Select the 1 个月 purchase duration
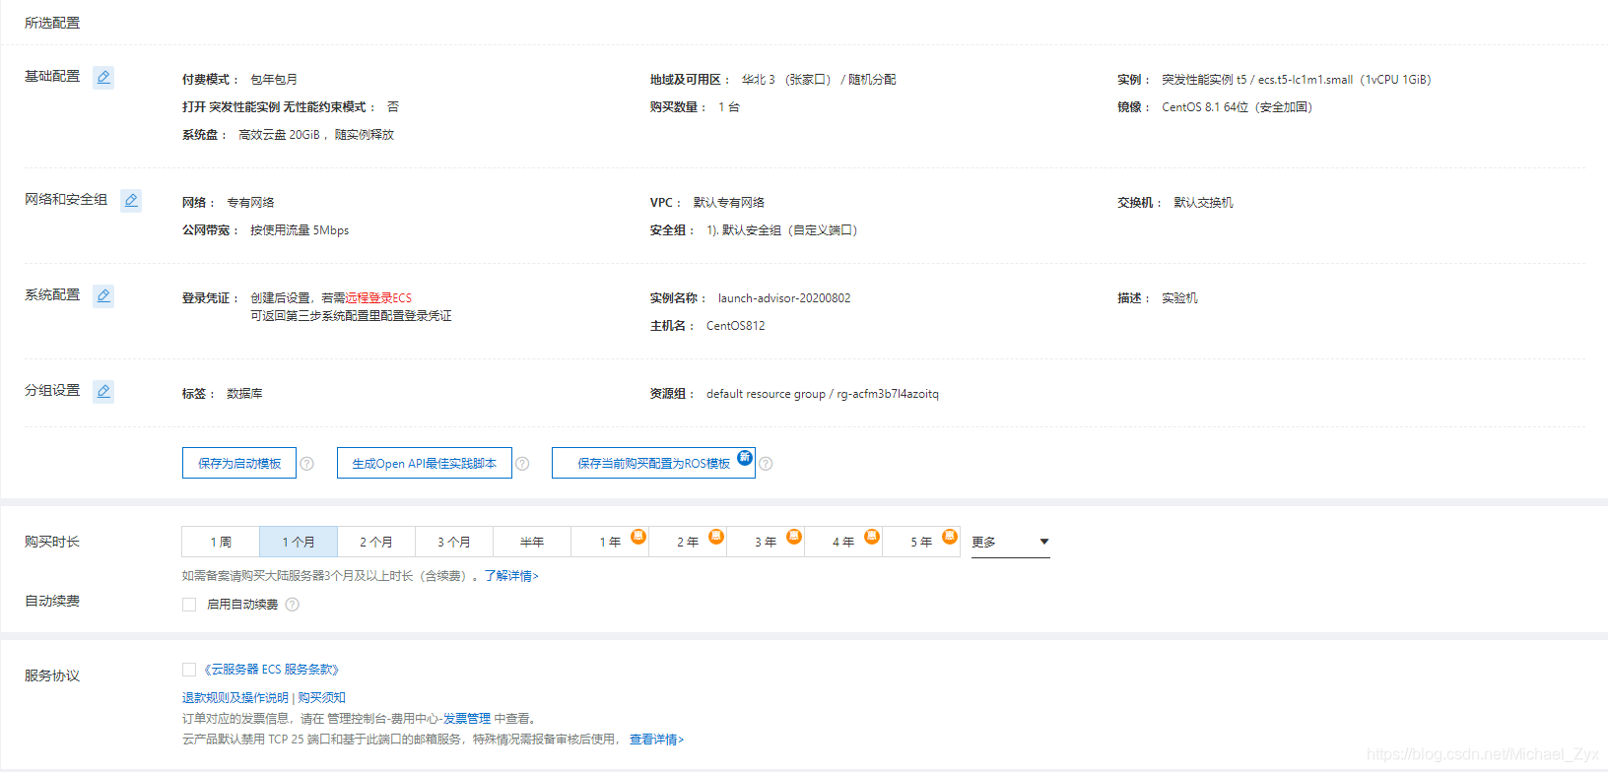This screenshot has width=1608, height=772. [299, 542]
